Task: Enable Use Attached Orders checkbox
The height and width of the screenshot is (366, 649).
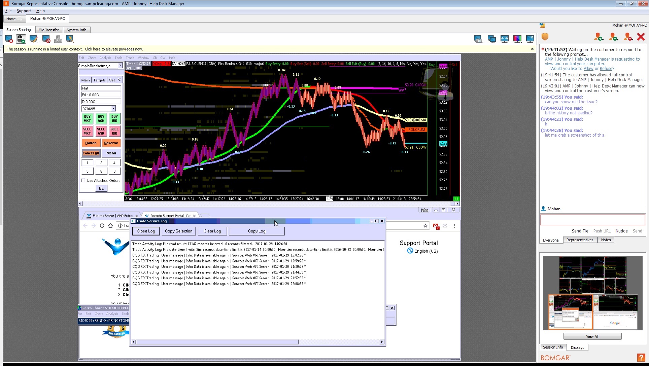Action: [x=83, y=181]
